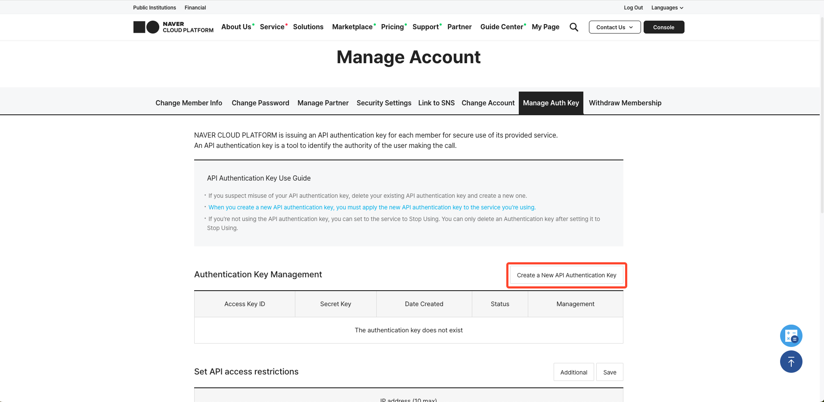Screen dimensions: 824x402
Task: Click the NAVER Cloud Platform logo
Action: 173,27
